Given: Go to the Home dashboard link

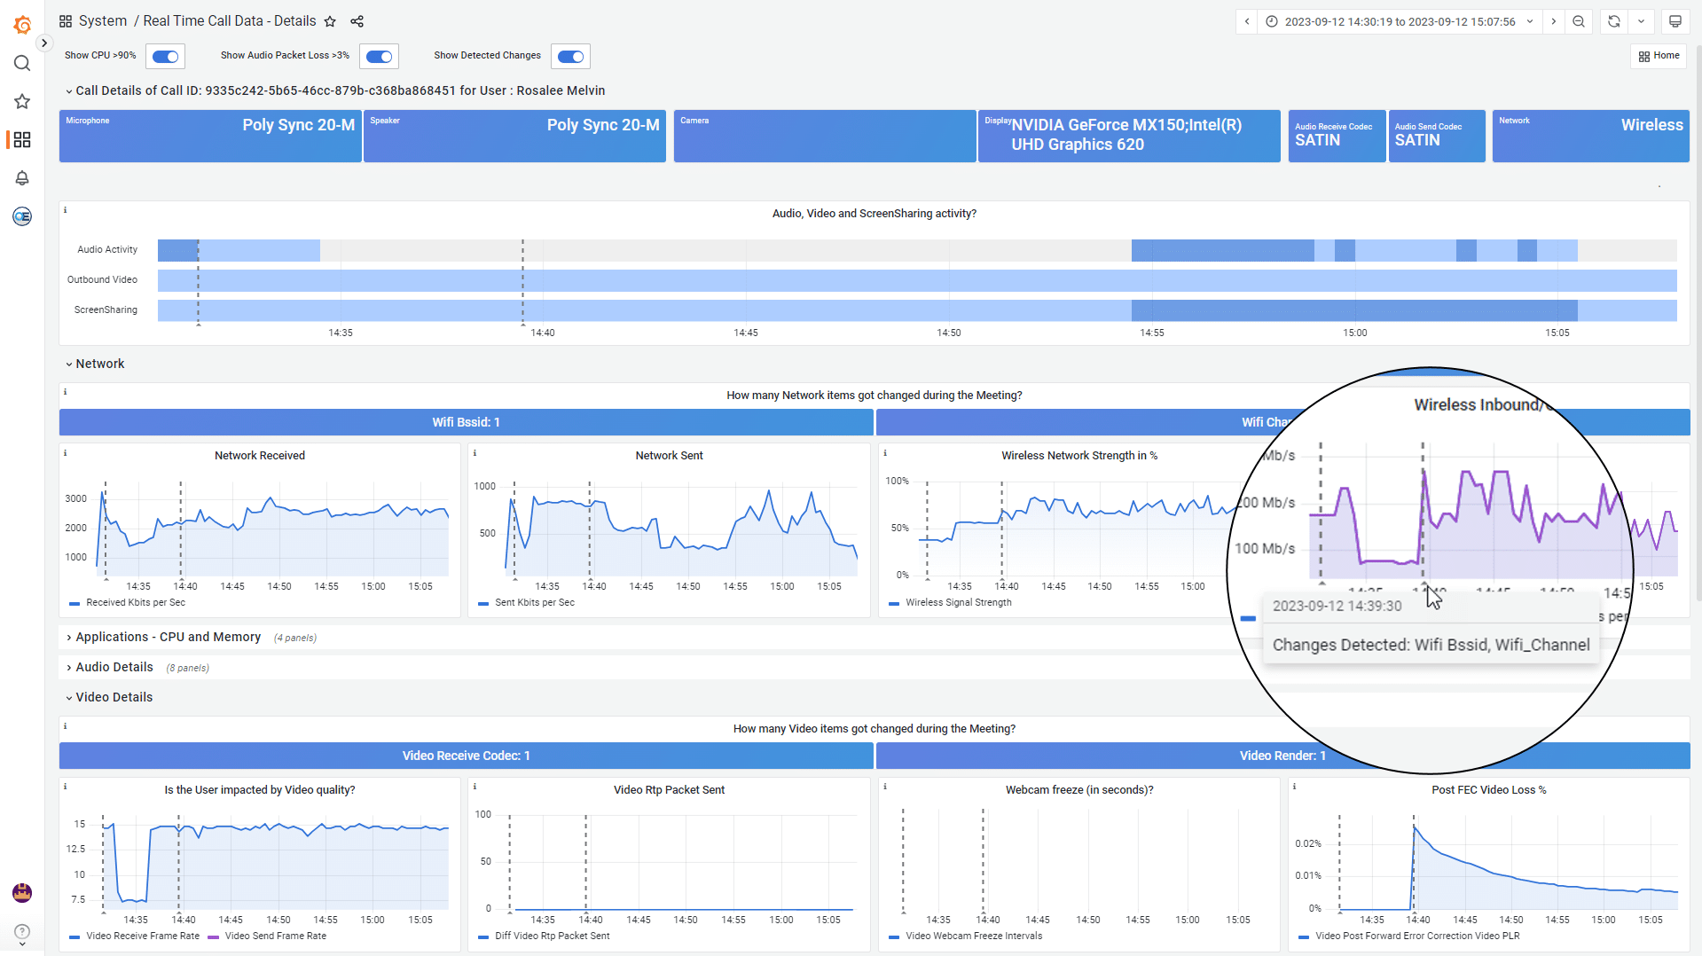Looking at the screenshot, I should (x=1659, y=56).
